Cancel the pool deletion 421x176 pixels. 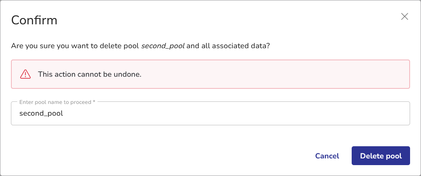[327, 156]
